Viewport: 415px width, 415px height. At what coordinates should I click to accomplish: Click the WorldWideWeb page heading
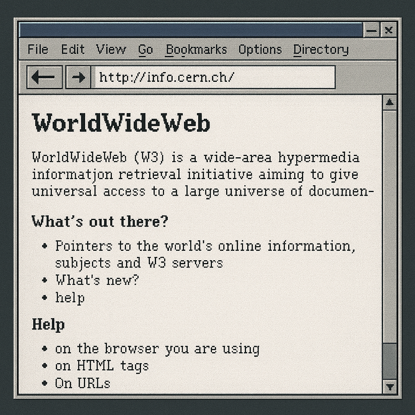(x=121, y=122)
